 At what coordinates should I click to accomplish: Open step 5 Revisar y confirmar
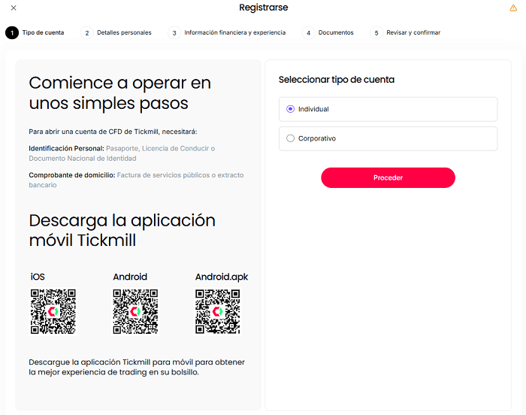405,32
